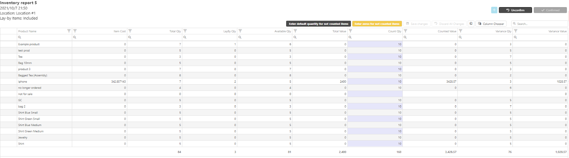Click the search magnifier under Variance Qty

461,37
